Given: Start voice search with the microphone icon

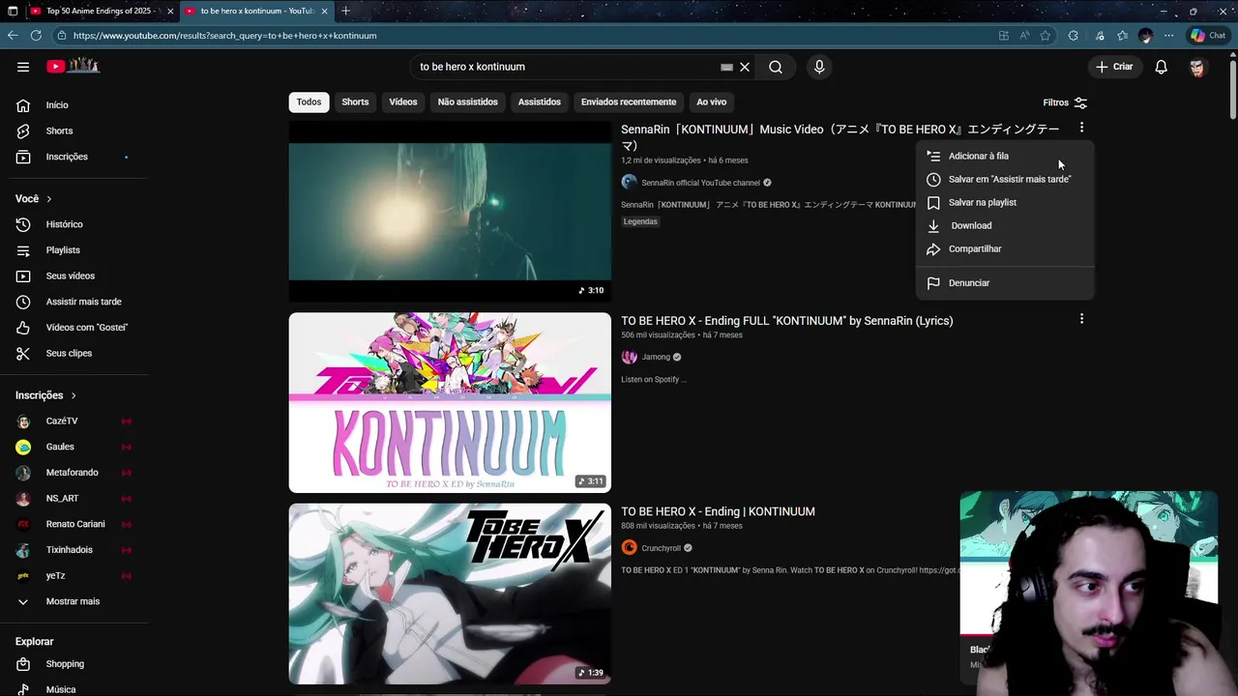Looking at the screenshot, I should [x=819, y=67].
